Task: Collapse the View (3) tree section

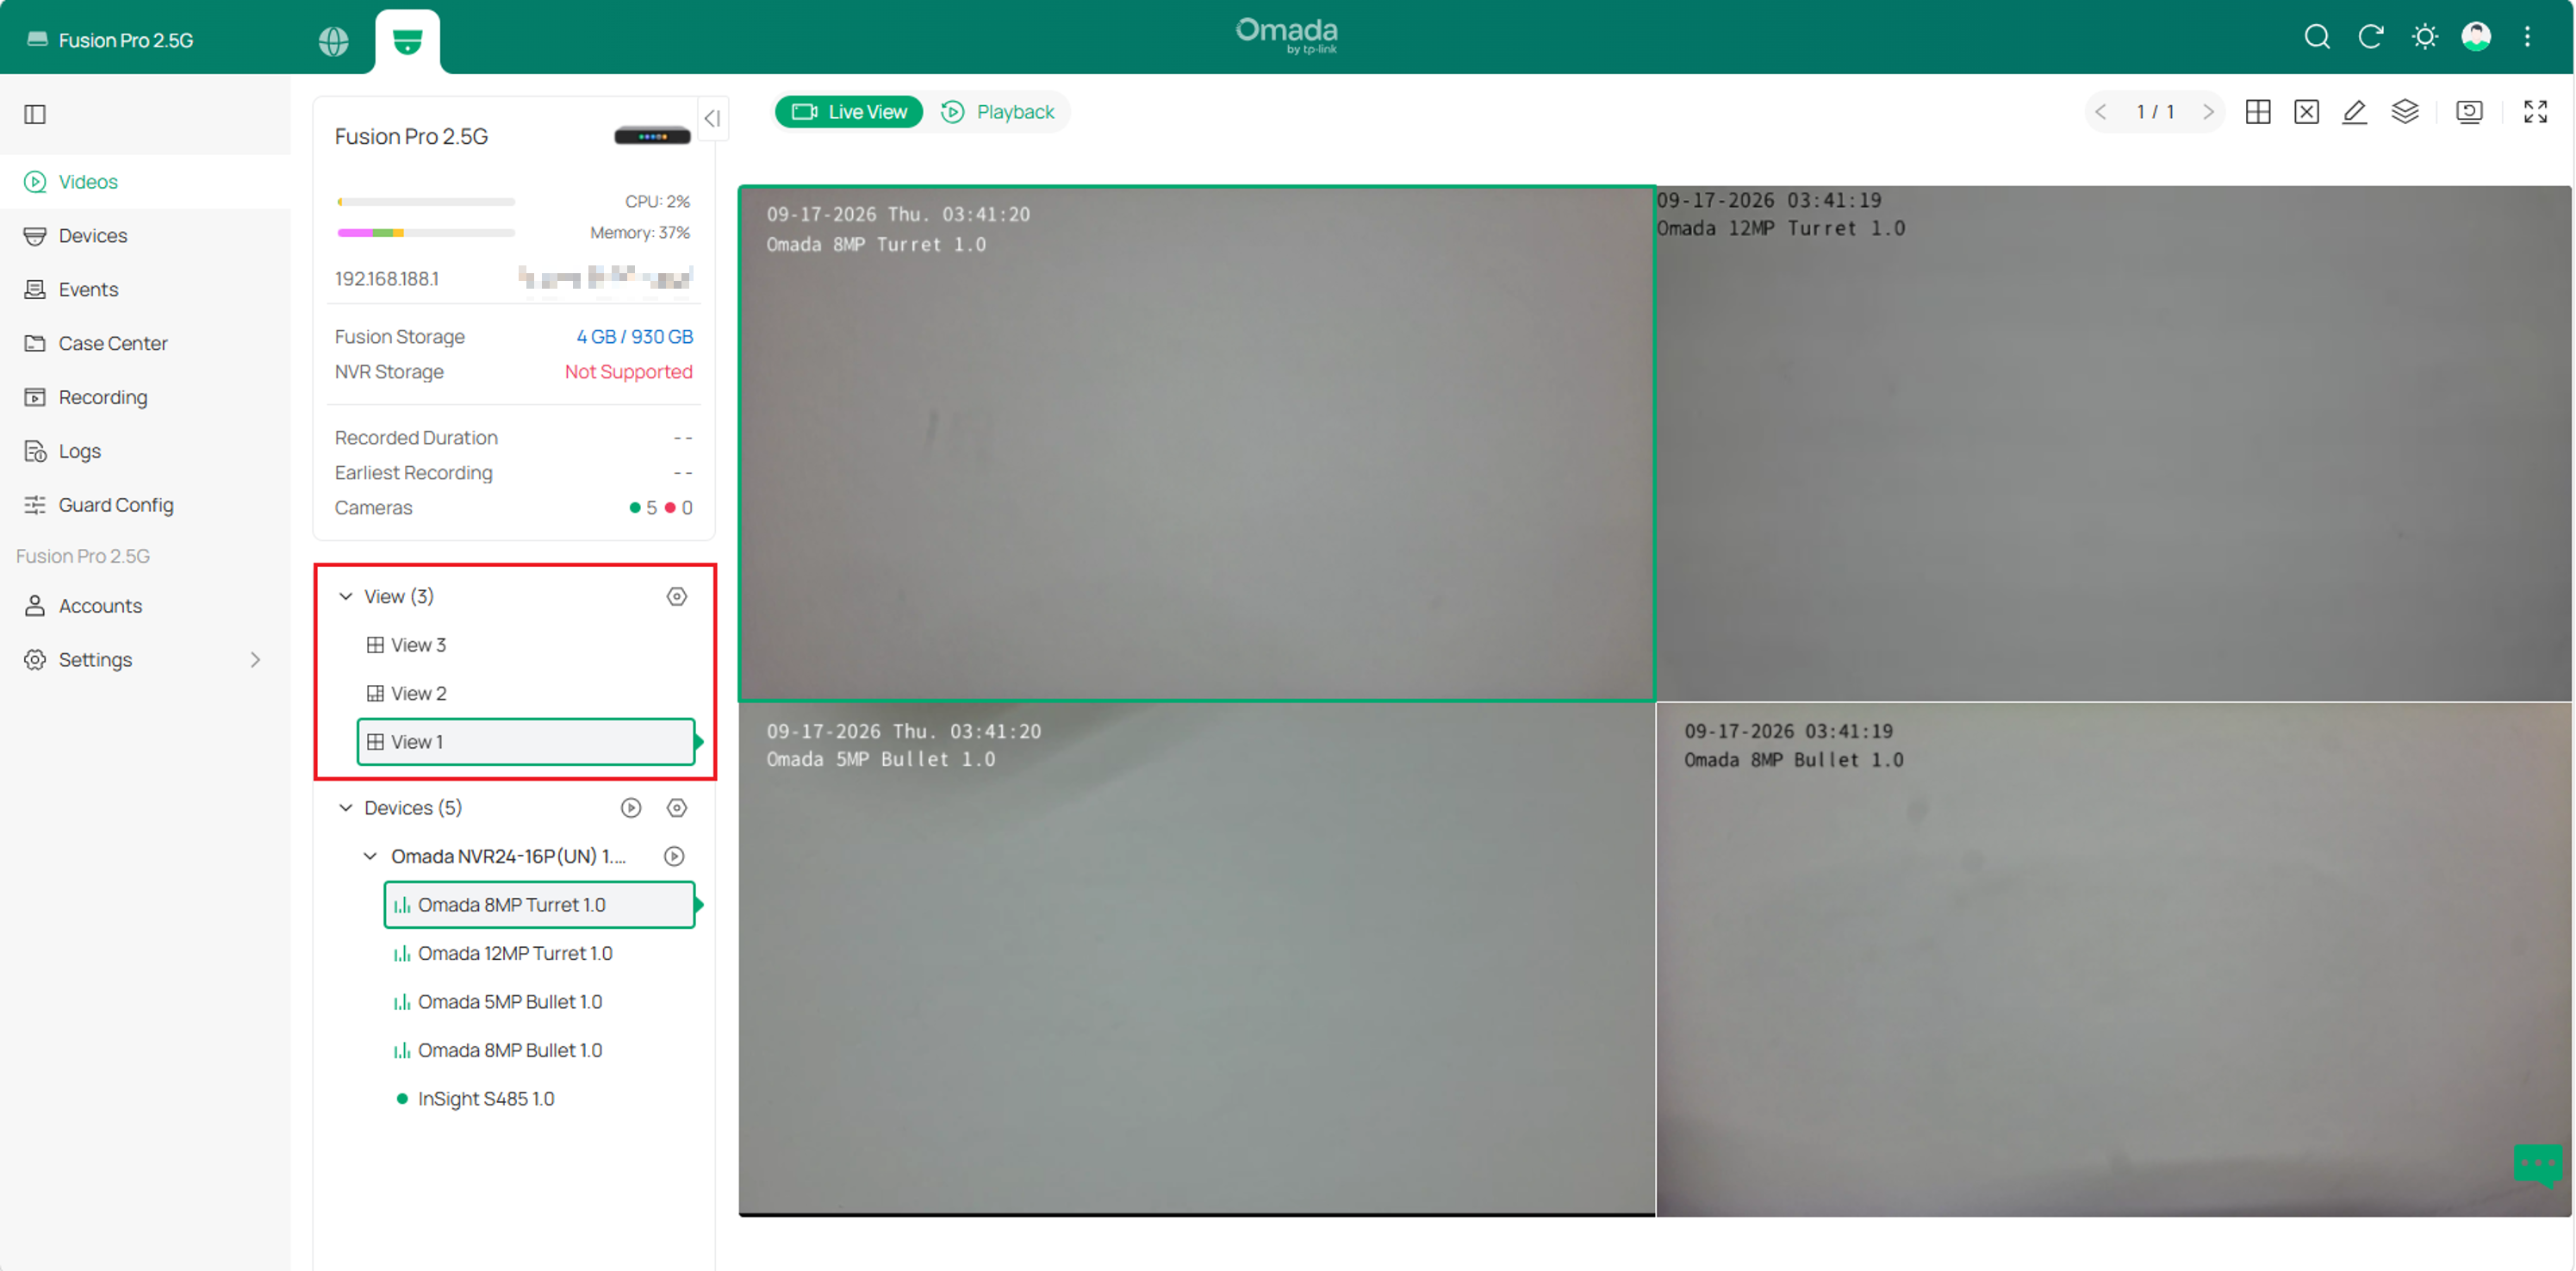Action: (346, 597)
